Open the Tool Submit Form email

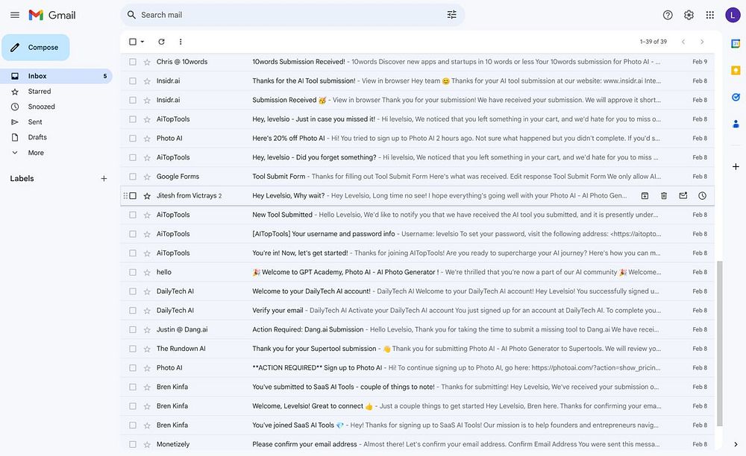tap(417, 177)
